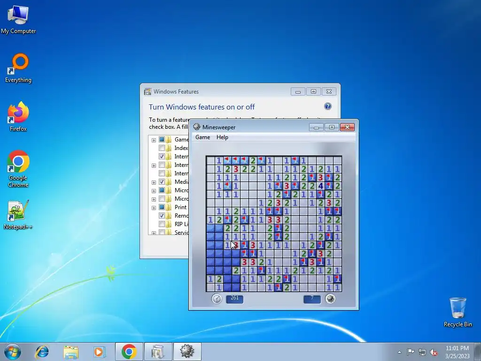
Task: Show hidden tray icons arrow
Action: [x=399, y=352]
